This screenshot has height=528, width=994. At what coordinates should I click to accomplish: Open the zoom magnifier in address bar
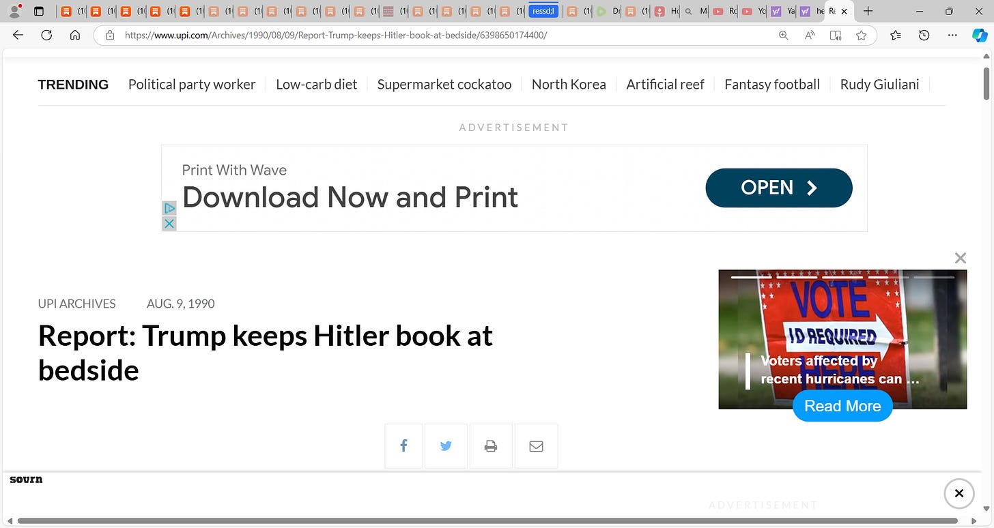(783, 35)
